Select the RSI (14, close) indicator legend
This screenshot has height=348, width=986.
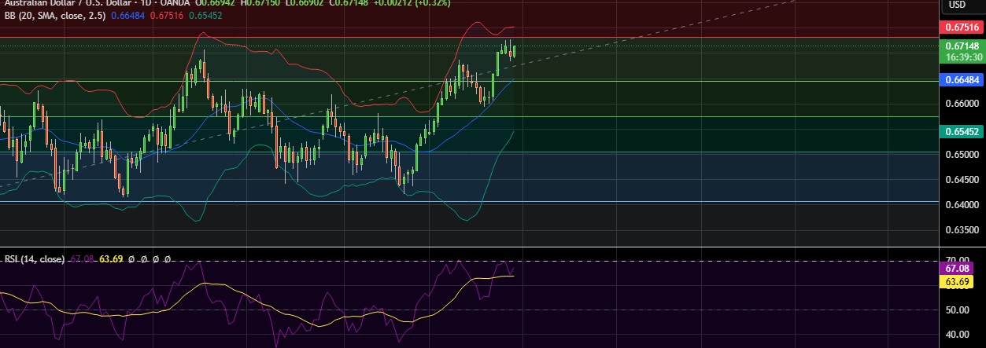[34, 259]
